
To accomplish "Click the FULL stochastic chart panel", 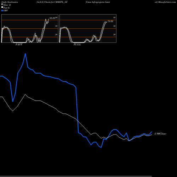I will coord(88,28).
